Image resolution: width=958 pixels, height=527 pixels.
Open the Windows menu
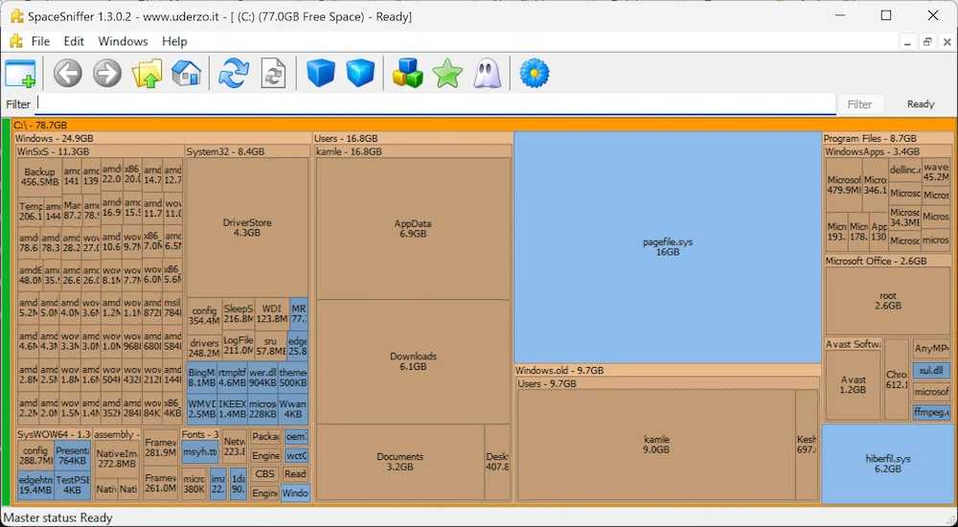coord(123,41)
